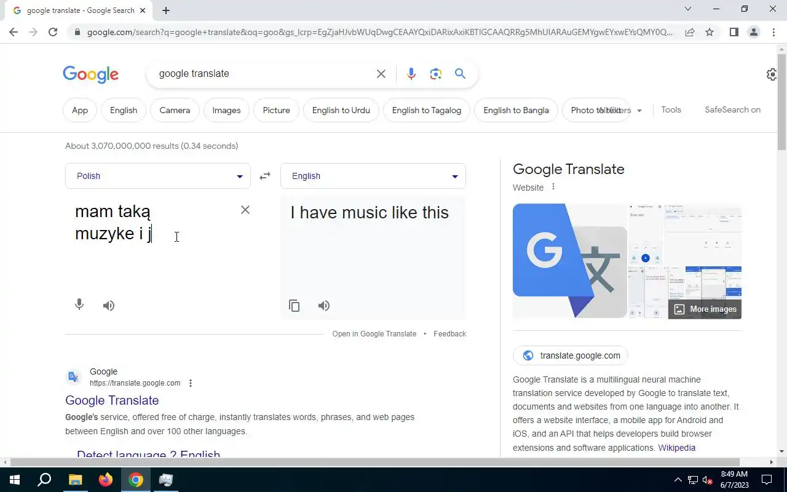Open search by image (Lens)

tap(436, 74)
